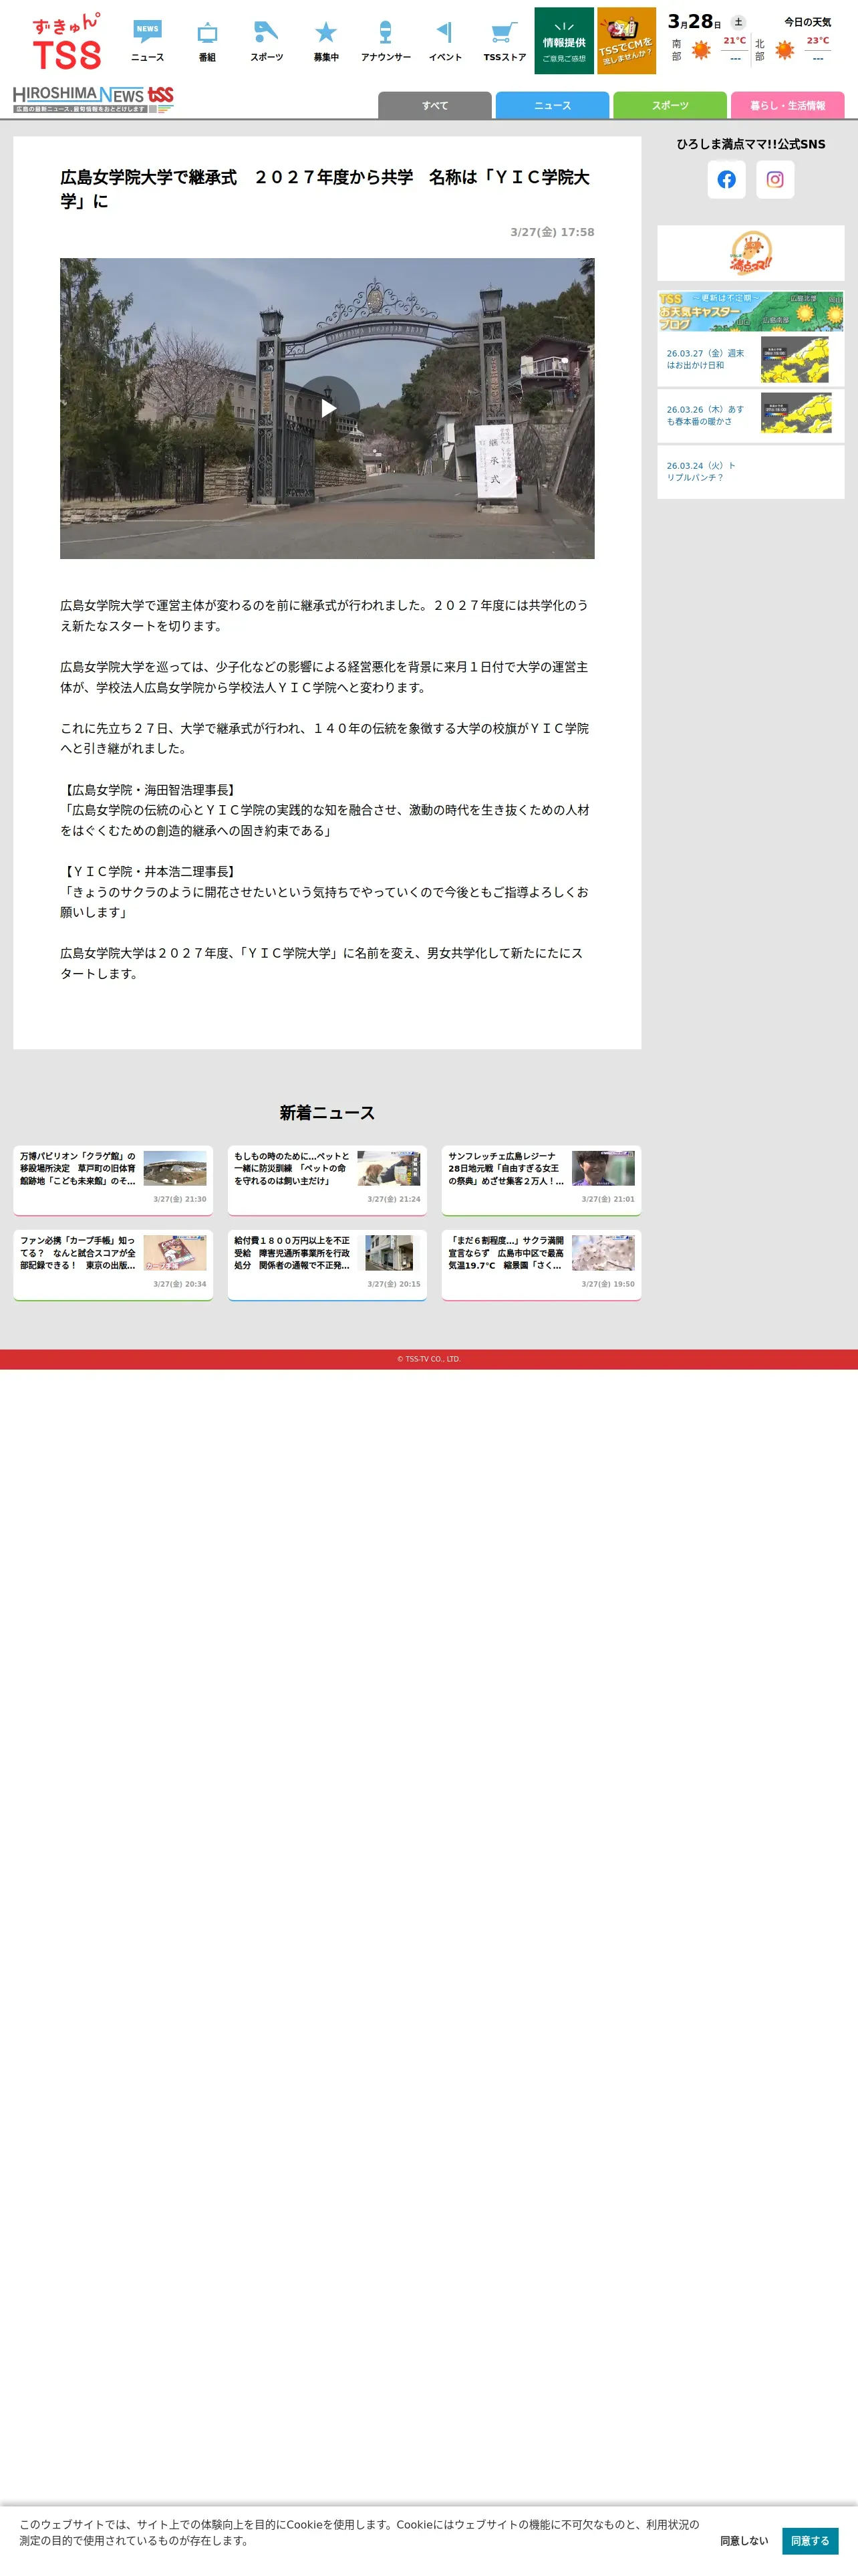Image resolution: width=858 pixels, height=2576 pixels.
Task: Click the ひろしま満点ママ!!公式SNS heading
Action: (x=750, y=144)
